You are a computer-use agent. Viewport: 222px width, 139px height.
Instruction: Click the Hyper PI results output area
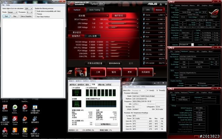pyautogui.click(x=33, y=58)
